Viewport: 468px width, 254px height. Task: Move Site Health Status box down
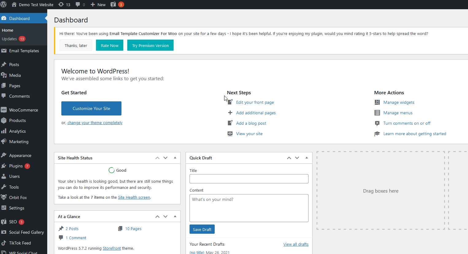(165, 158)
